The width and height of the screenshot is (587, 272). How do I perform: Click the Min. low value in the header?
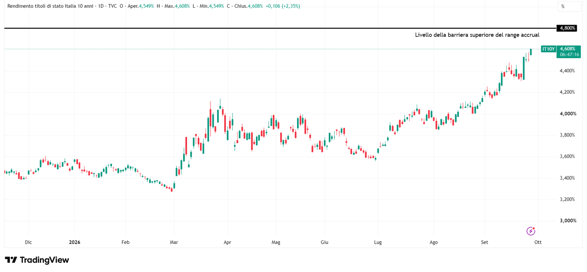click(216, 6)
